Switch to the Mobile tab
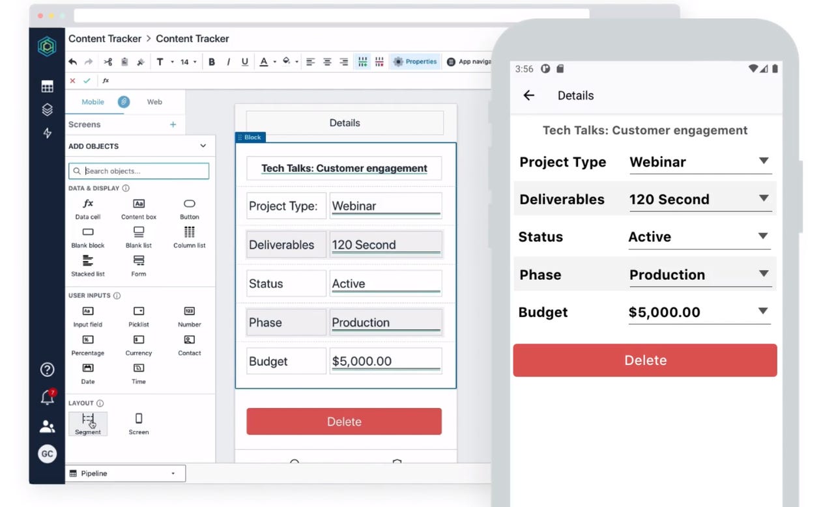 tap(93, 102)
